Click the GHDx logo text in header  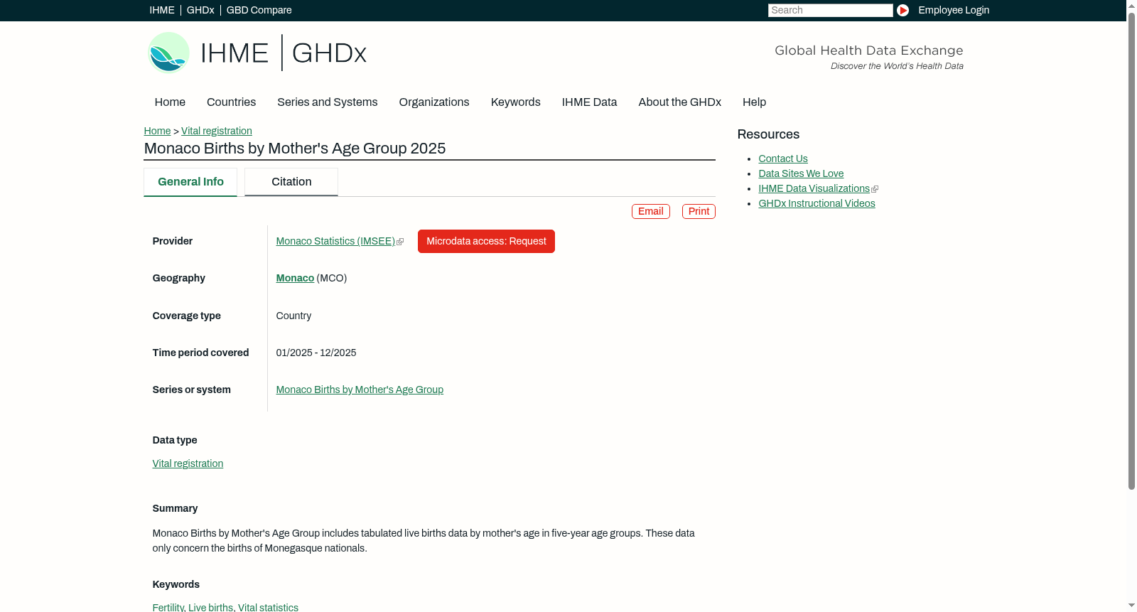[x=329, y=53]
